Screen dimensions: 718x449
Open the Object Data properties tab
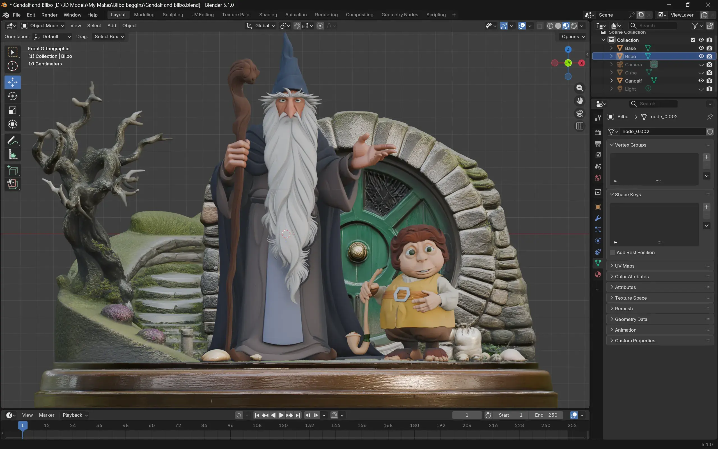598,263
